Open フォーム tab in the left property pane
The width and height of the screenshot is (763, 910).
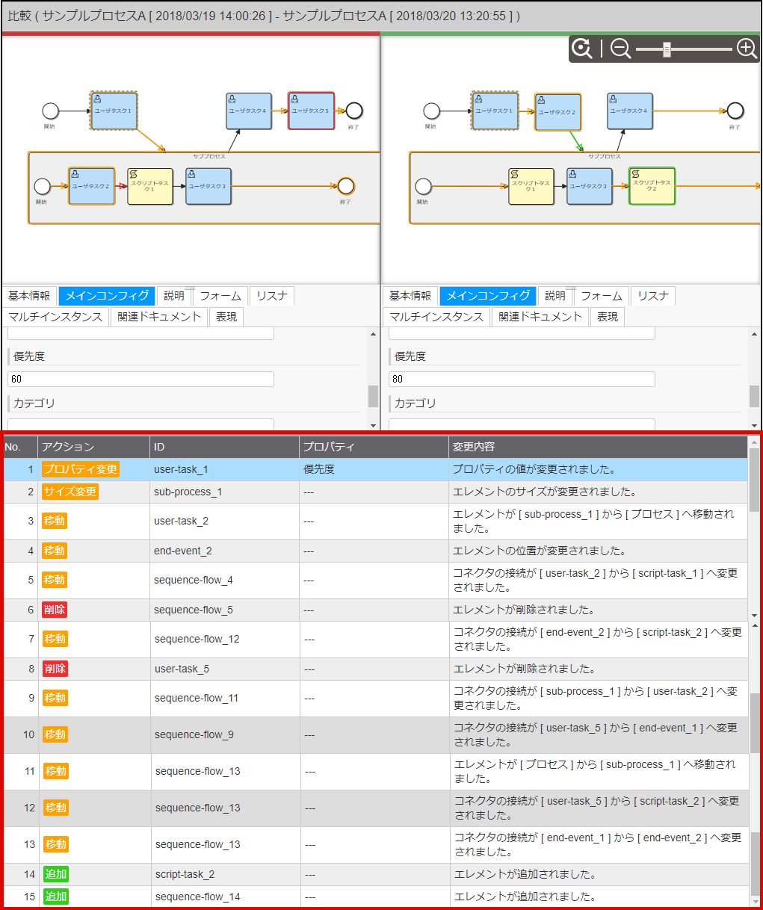[x=220, y=296]
